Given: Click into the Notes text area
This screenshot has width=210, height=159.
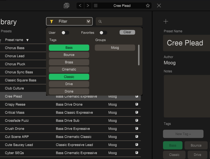Looking at the screenshot, I should click(187, 96).
